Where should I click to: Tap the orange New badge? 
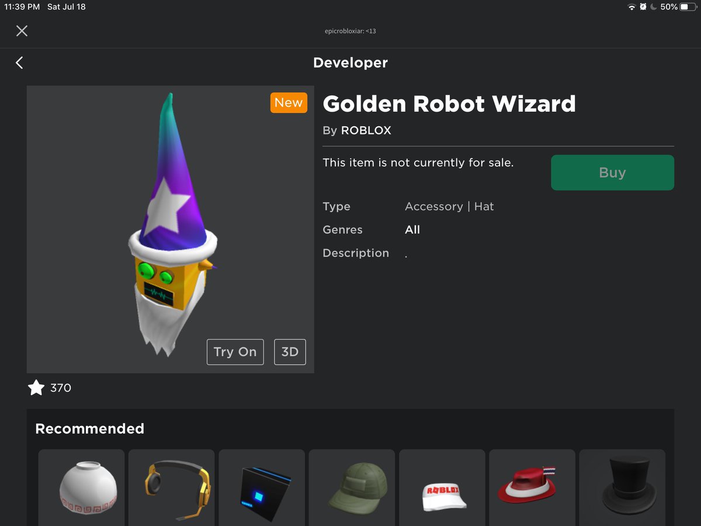(x=289, y=103)
